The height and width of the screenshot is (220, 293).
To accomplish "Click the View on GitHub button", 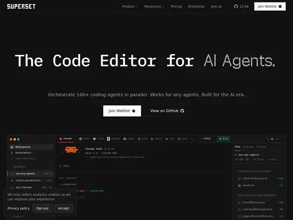I will 167,111.
